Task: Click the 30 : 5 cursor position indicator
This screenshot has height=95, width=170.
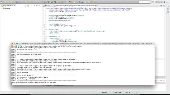Action: [128, 92]
